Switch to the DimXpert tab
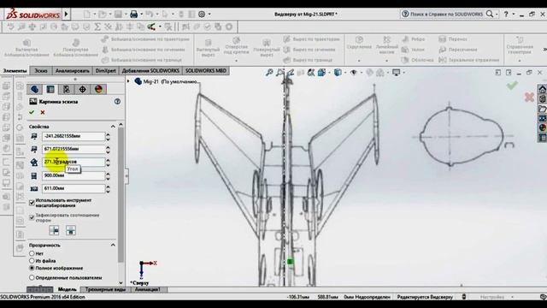The image size is (547, 308). (106, 71)
